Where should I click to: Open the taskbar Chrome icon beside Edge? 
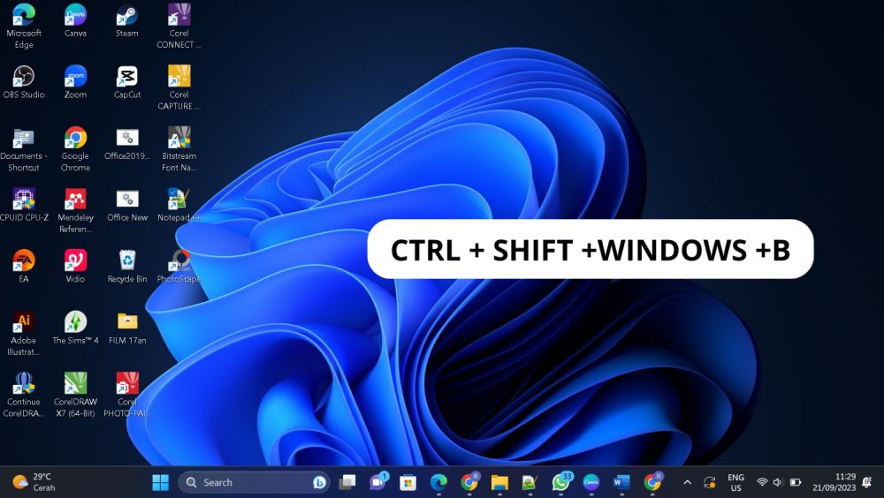click(x=469, y=482)
